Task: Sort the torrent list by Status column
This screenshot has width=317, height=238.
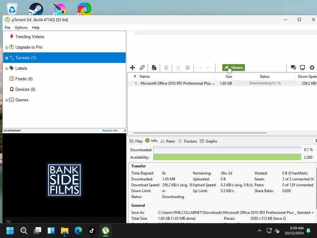Action: pos(265,77)
